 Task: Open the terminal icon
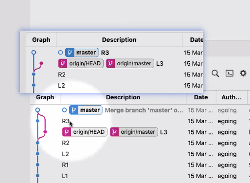point(230,73)
